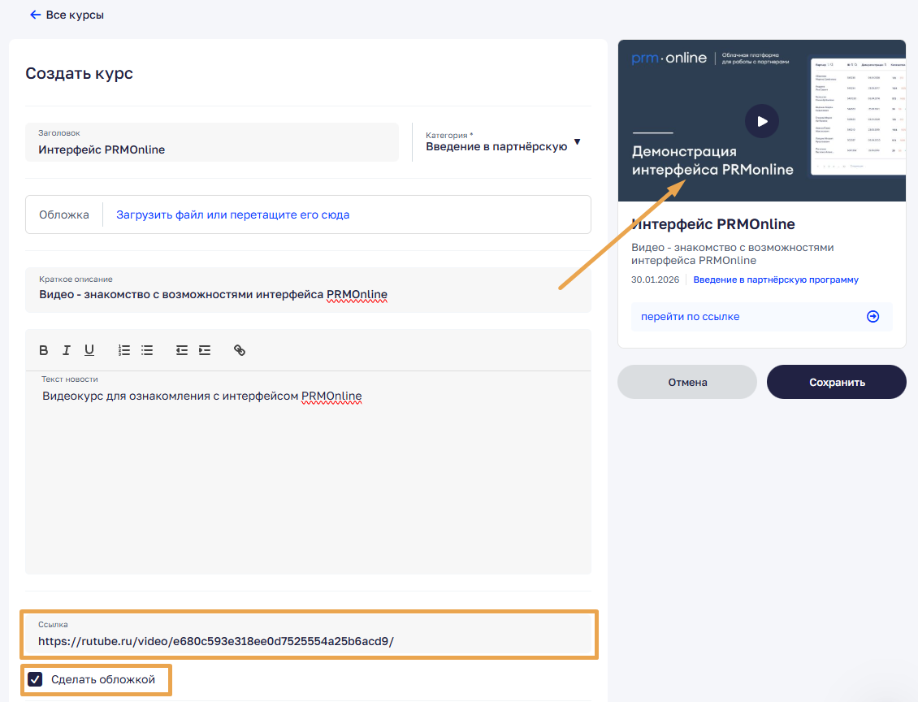Insert a bulleted list
The width and height of the screenshot is (918, 702).
coord(147,350)
